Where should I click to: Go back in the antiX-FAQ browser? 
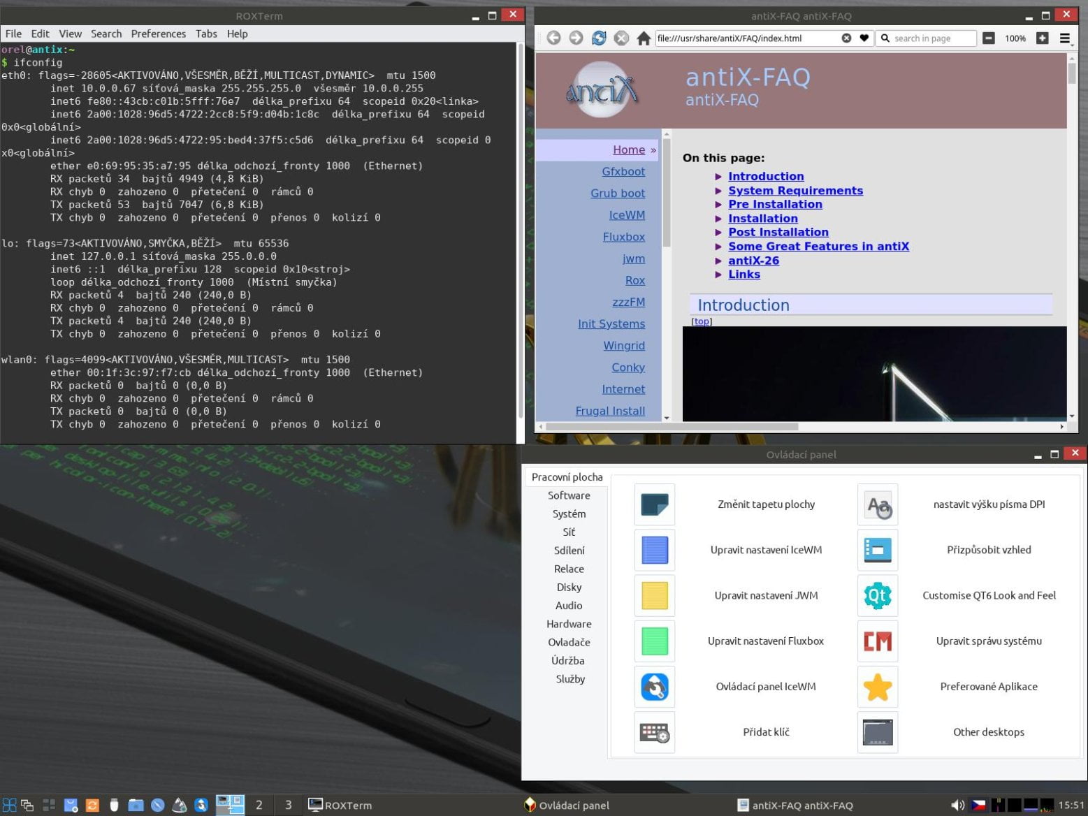tap(553, 38)
